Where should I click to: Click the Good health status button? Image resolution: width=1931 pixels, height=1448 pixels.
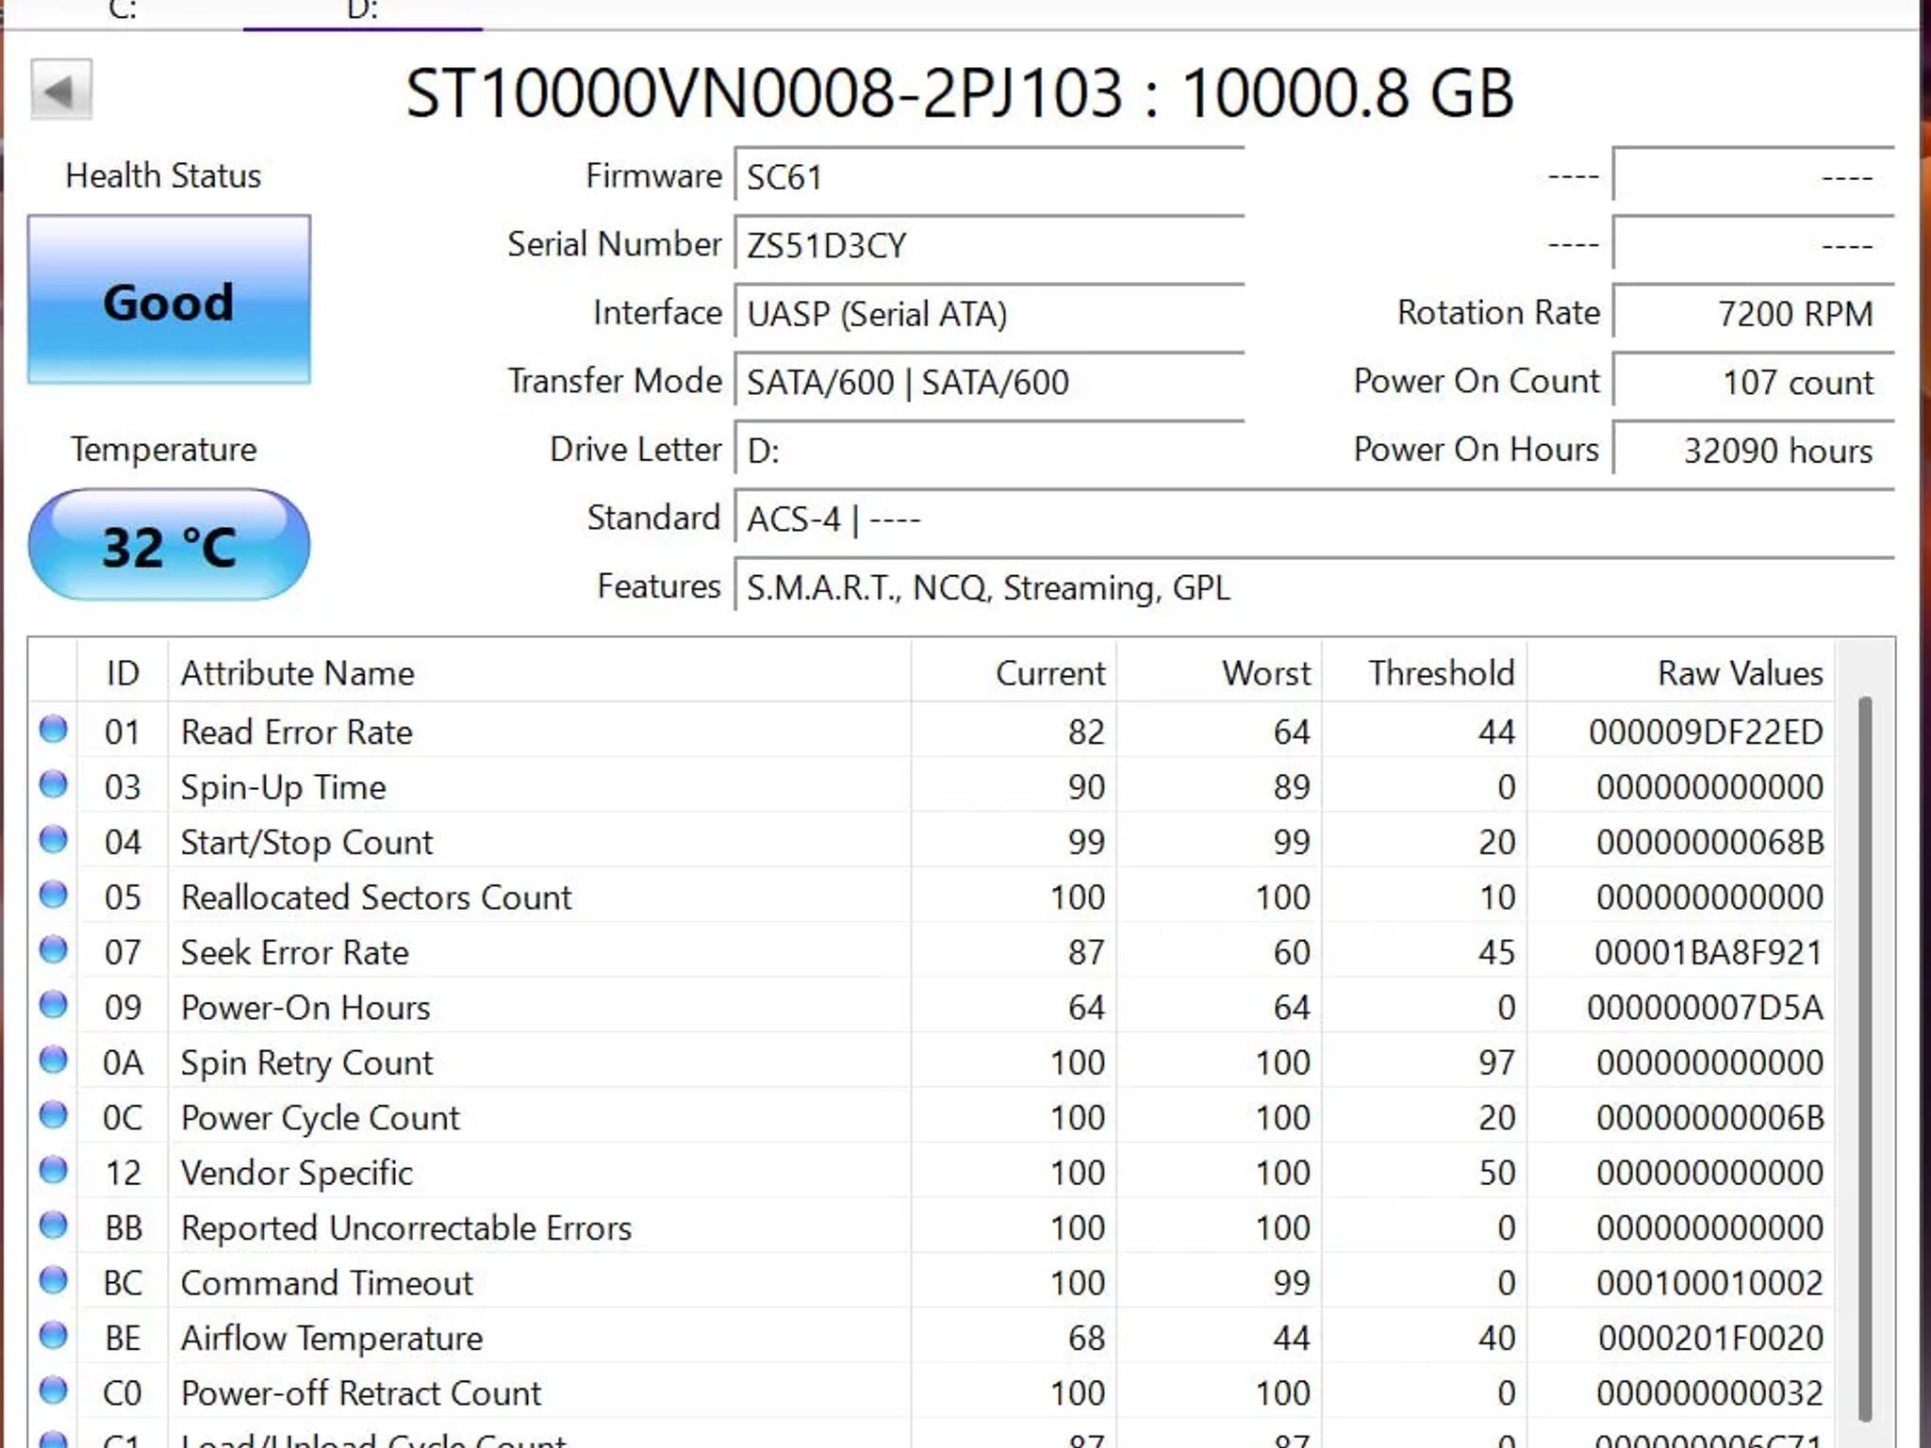click(x=169, y=300)
